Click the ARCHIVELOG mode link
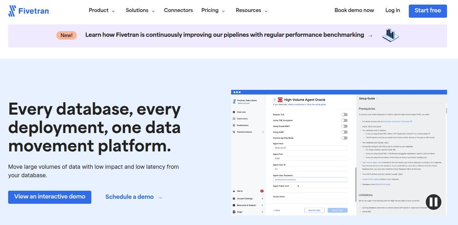This screenshot has width=458, height=225. (382, 185)
